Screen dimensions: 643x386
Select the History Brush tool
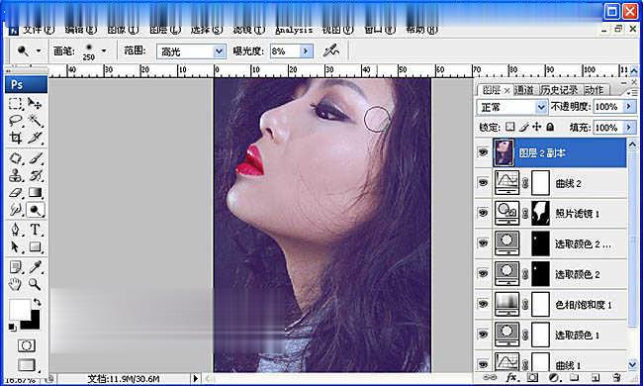36,175
